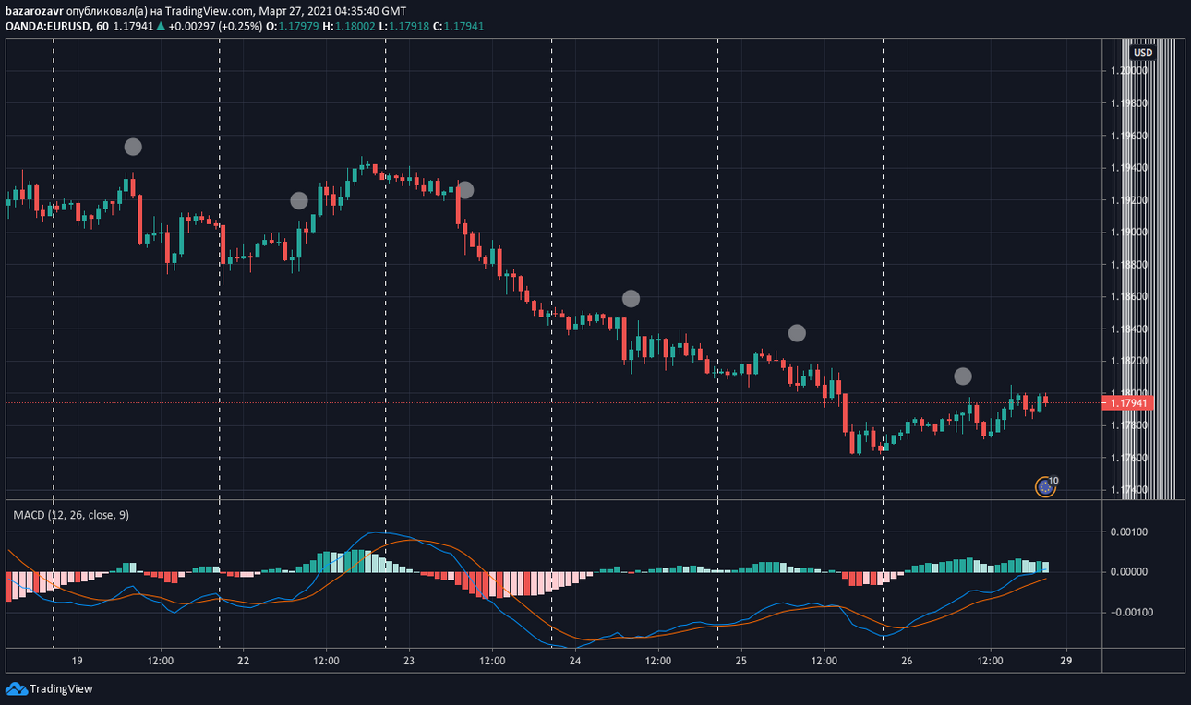
Task: Click the OANDA:EURUSD, 60 symbol title
Action: [56, 26]
